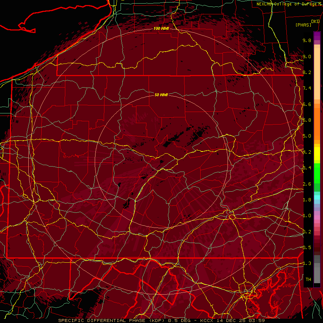Click the 6.6 value on the color scale

[x=307, y=104]
